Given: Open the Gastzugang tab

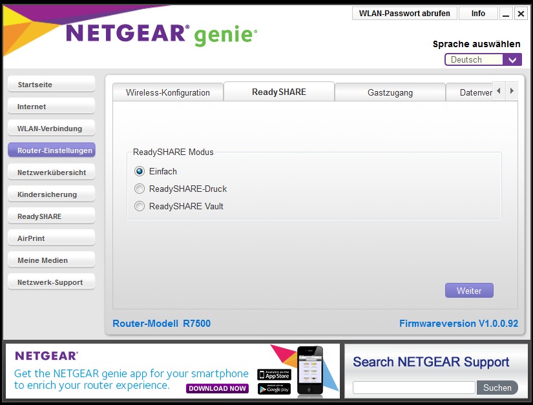Looking at the screenshot, I should (x=390, y=92).
